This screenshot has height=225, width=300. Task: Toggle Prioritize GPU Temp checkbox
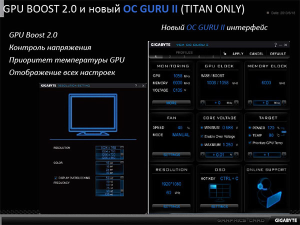[x=249, y=142]
